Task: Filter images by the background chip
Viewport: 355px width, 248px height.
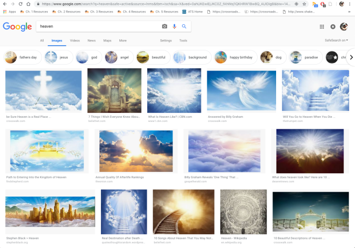Action: [192, 57]
